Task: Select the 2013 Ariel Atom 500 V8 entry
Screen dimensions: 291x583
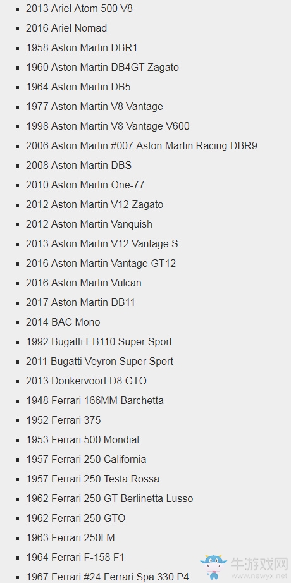Action: tap(79, 9)
